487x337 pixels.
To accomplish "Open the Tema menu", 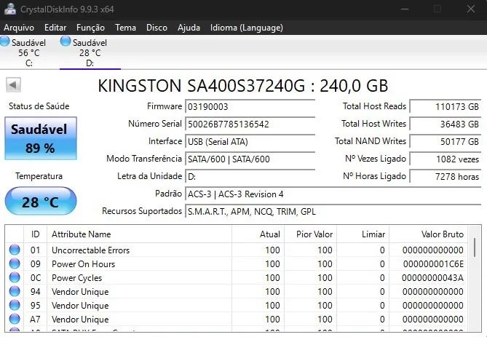I will pos(125,28).
